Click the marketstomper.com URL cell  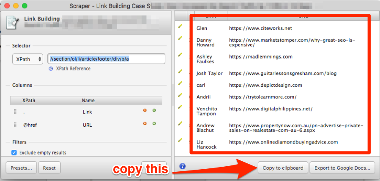[x=292, y=43]
